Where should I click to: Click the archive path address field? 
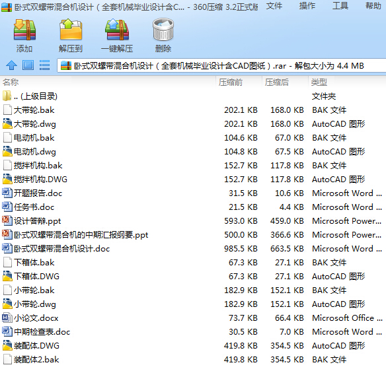pyautogui.click(x=221, y=65)
